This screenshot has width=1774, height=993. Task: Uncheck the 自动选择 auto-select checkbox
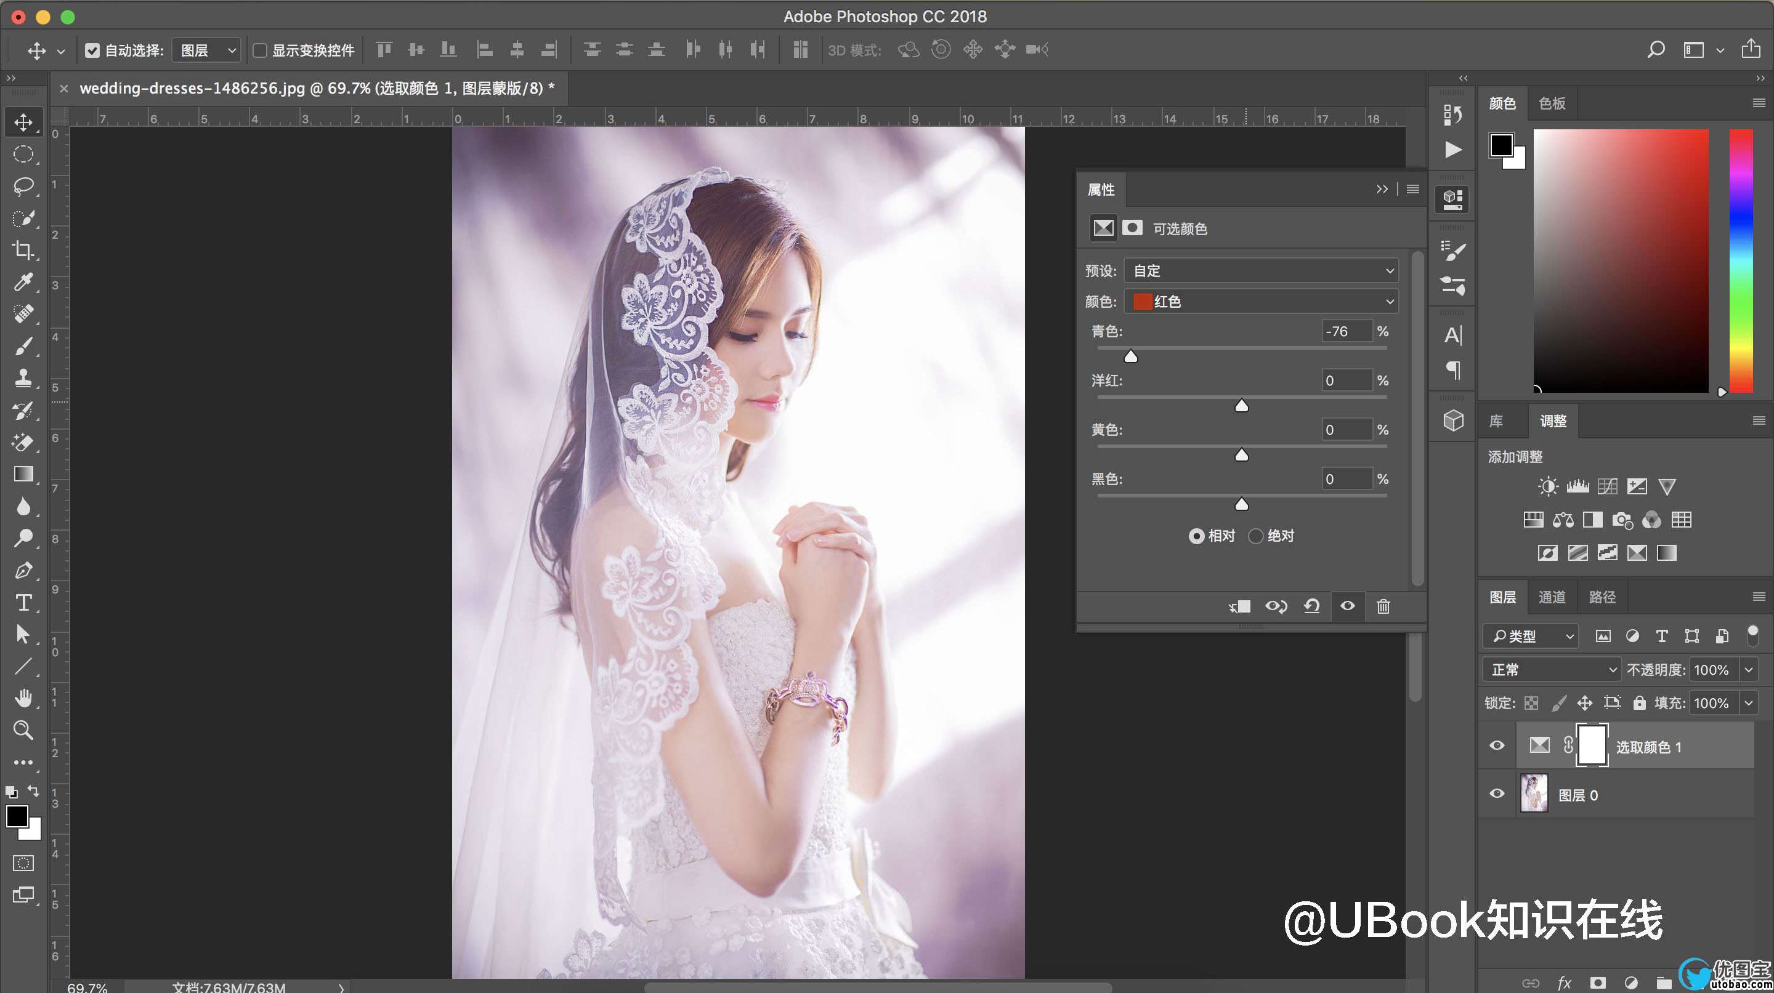click(92, 50)
